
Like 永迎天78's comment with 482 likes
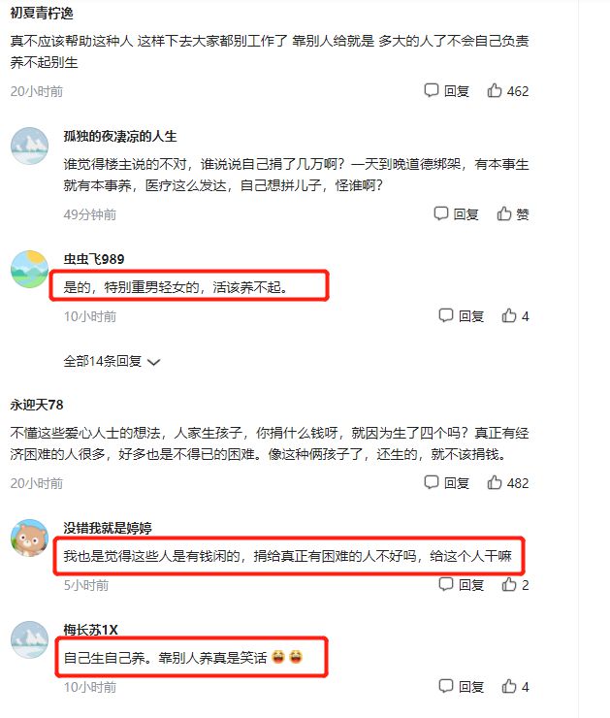pos(507,482)
